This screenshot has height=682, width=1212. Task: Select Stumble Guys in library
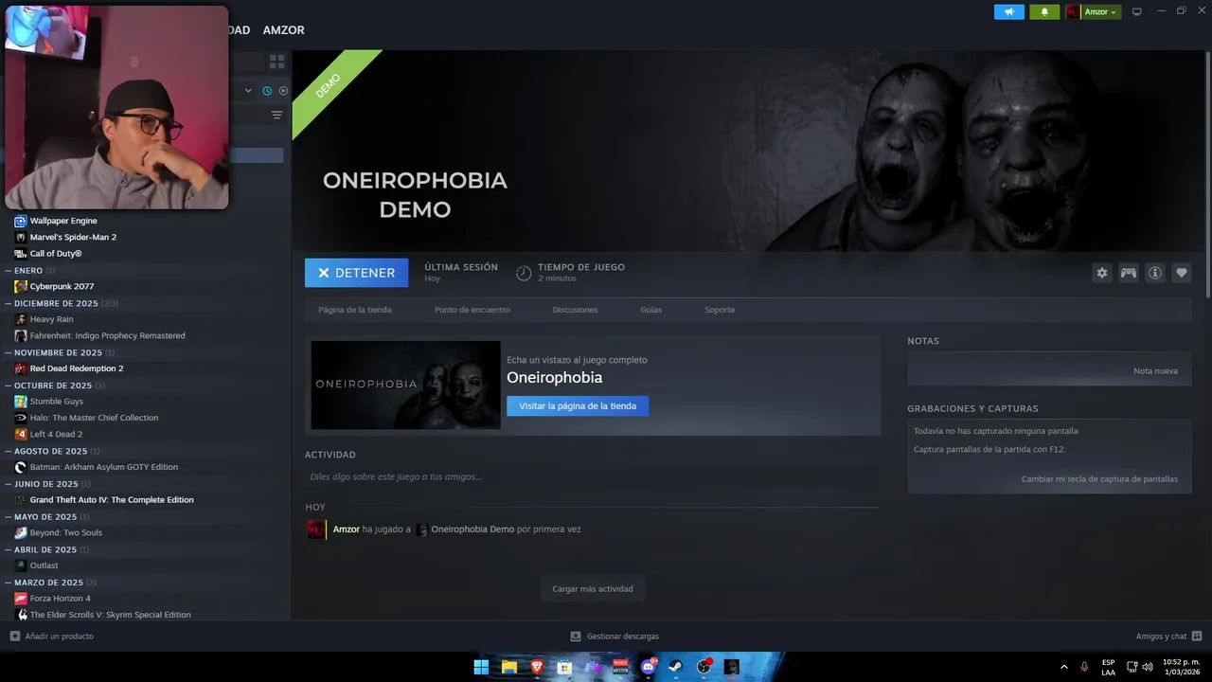click(x=57, y=402)
